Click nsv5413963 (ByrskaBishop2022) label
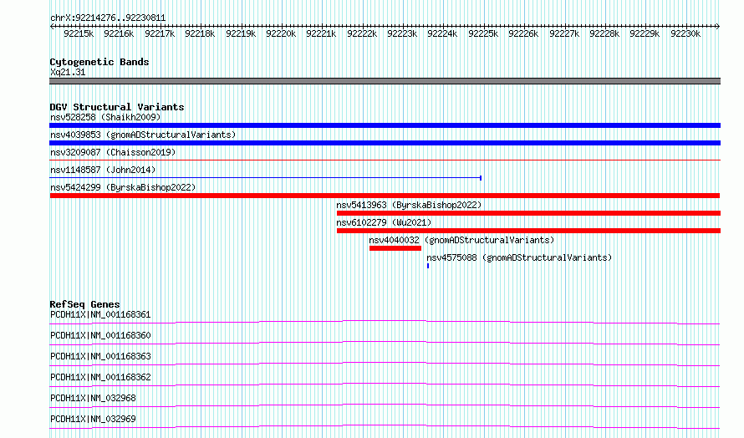 point(409,205)
